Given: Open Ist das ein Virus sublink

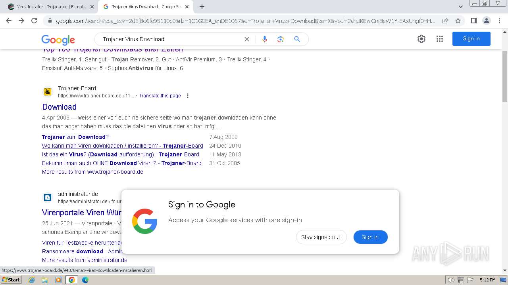Looking at the screenshot, I should click(121, 154).
